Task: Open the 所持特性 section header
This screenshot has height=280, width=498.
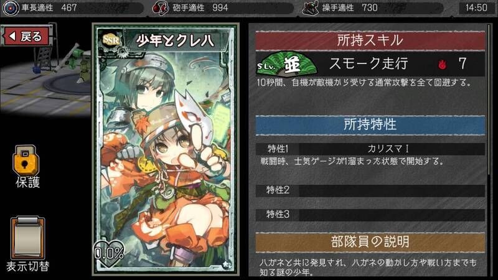Action: 370,124
